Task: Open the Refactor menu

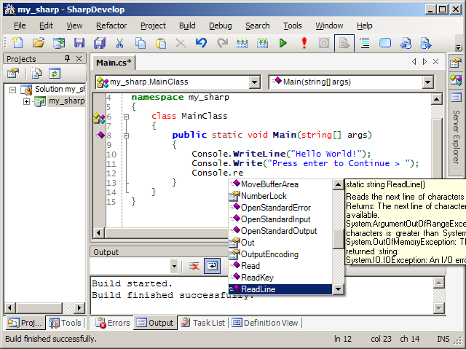Action: click(111, 26)
